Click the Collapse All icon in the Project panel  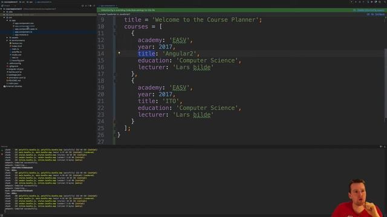click(x=86, y=5)
